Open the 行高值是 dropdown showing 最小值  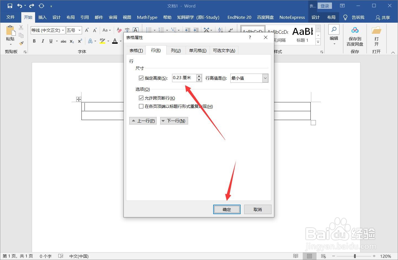click(x=265, y=78)
